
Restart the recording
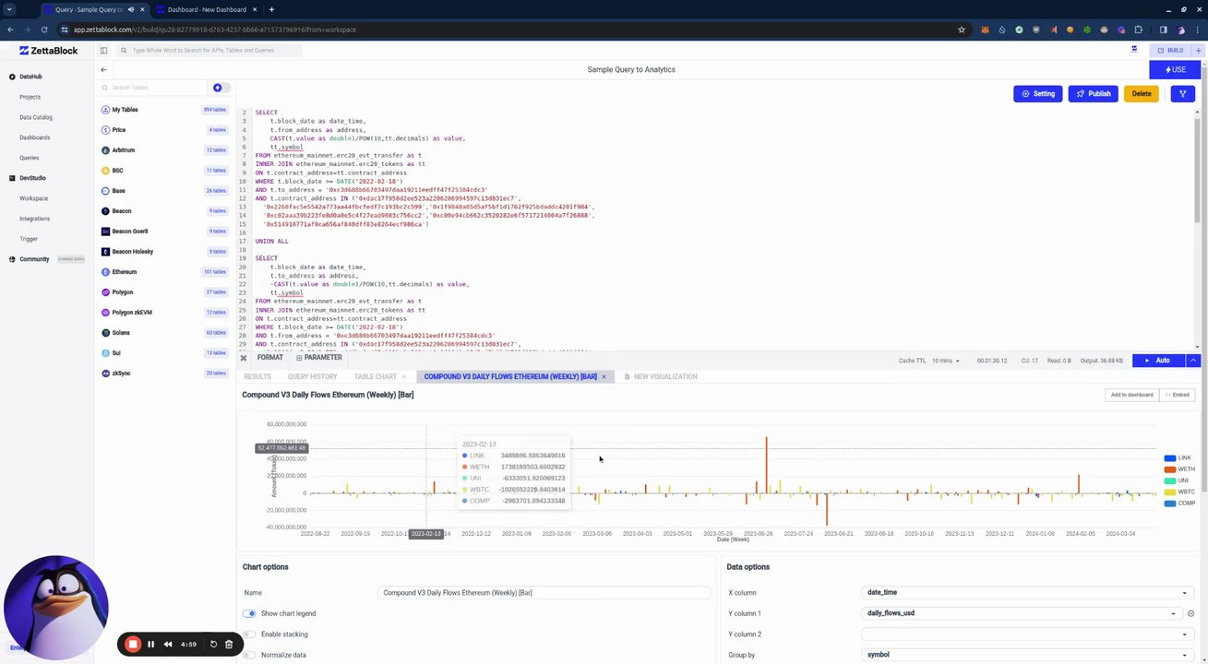pyautogui.click(x=213, y=645)
